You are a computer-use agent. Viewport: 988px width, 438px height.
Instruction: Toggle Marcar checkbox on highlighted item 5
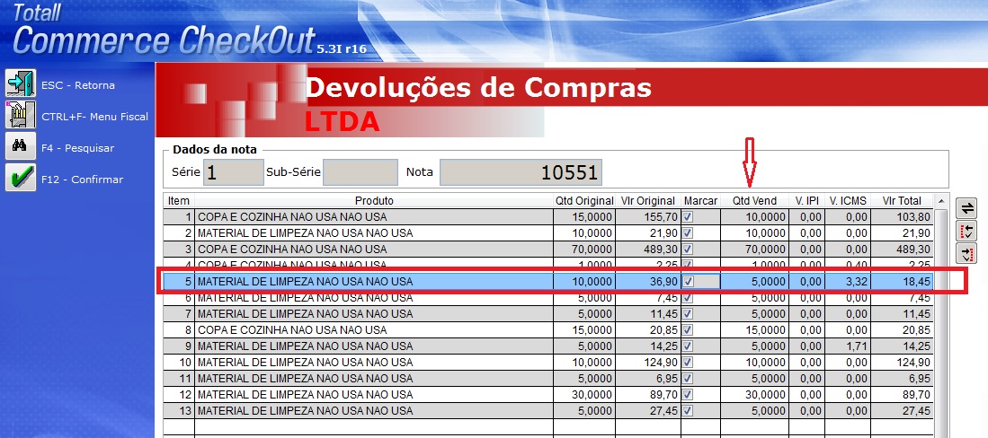pyautogui.click(x=689, y=282)
